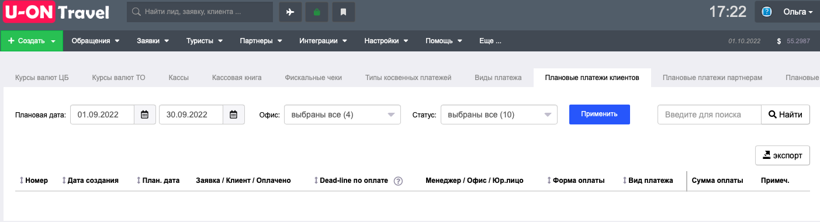Open the Кассовая книга tab
Image resolution: width=820 pixels, height=222 pixels.
pos(237,77)
